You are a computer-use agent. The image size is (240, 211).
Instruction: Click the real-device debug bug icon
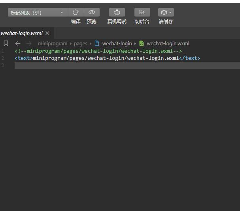pos(117,12)
